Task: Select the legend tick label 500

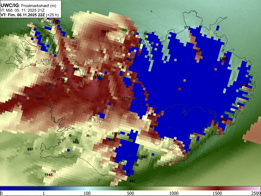Action: click(130, 193)
